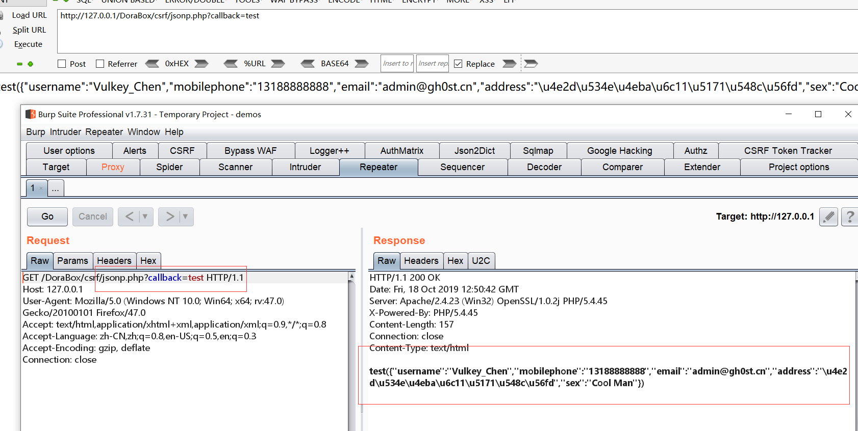Enable the Post checkbox
858x431 pixels.
pyautogui.click(x=62, y=64)
